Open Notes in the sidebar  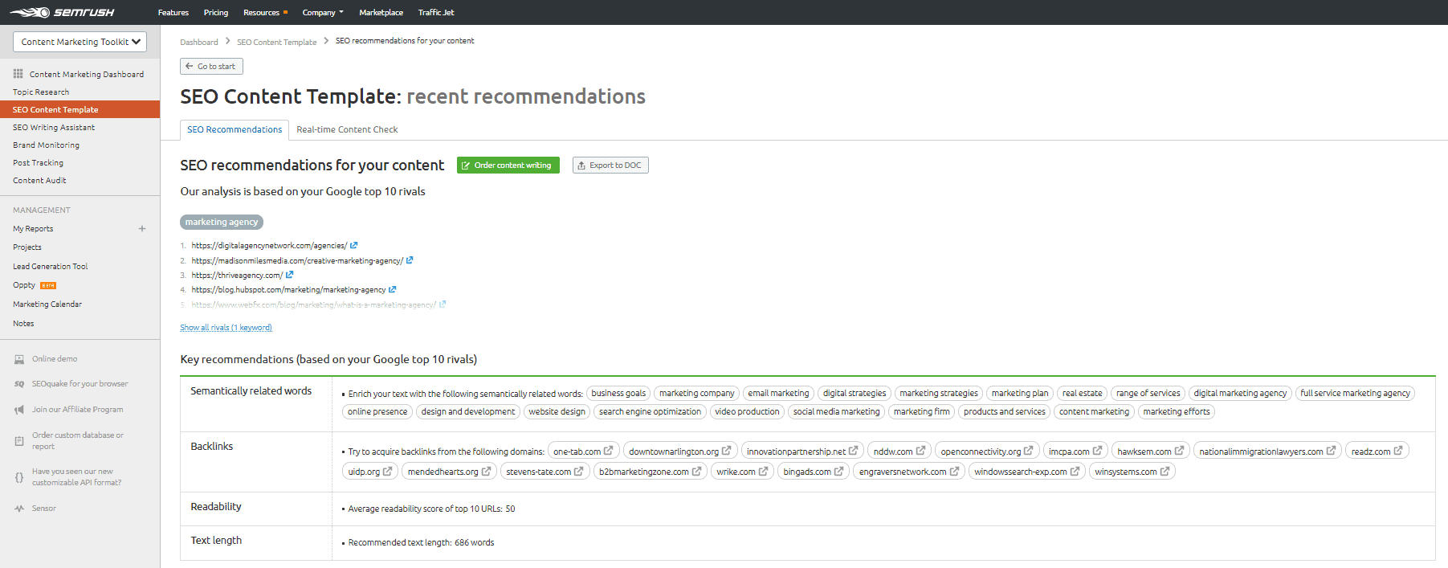[23, 323]
